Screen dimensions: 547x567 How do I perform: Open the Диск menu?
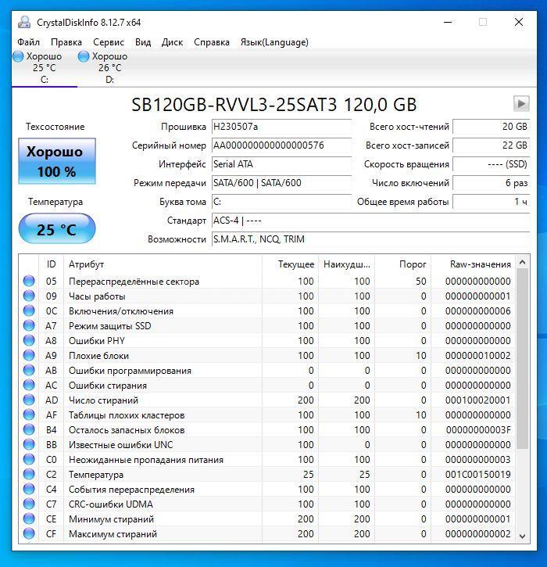[172, 42]
